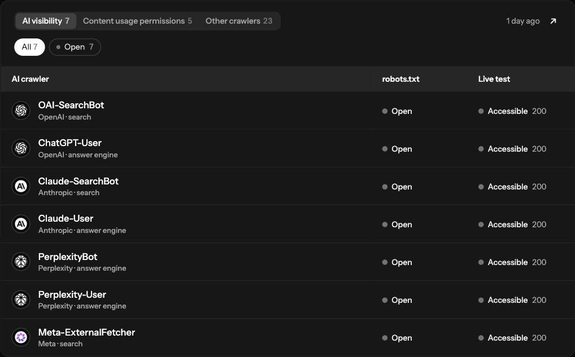575x357 pixels.
Task: Click the OpenAI · answer engine subtitle
Action: point(78,155)
